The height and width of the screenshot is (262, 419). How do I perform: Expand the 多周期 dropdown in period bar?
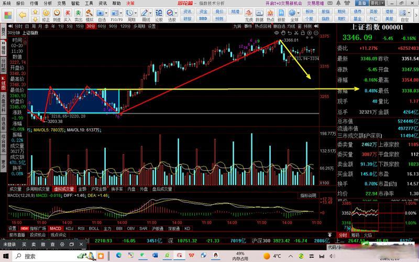140,26
